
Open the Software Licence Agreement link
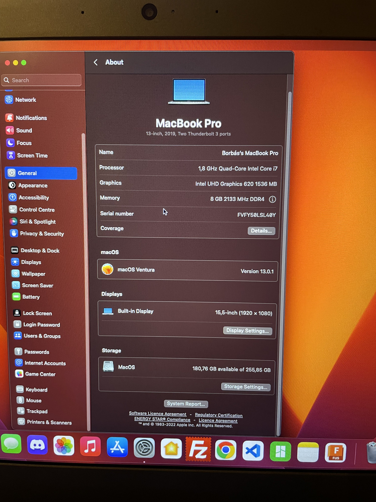click(x=158, y=414)
